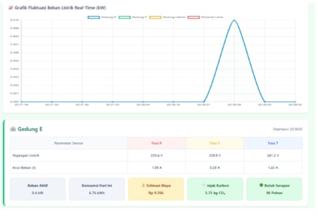Select the Fasa R column header

point(156,143)
